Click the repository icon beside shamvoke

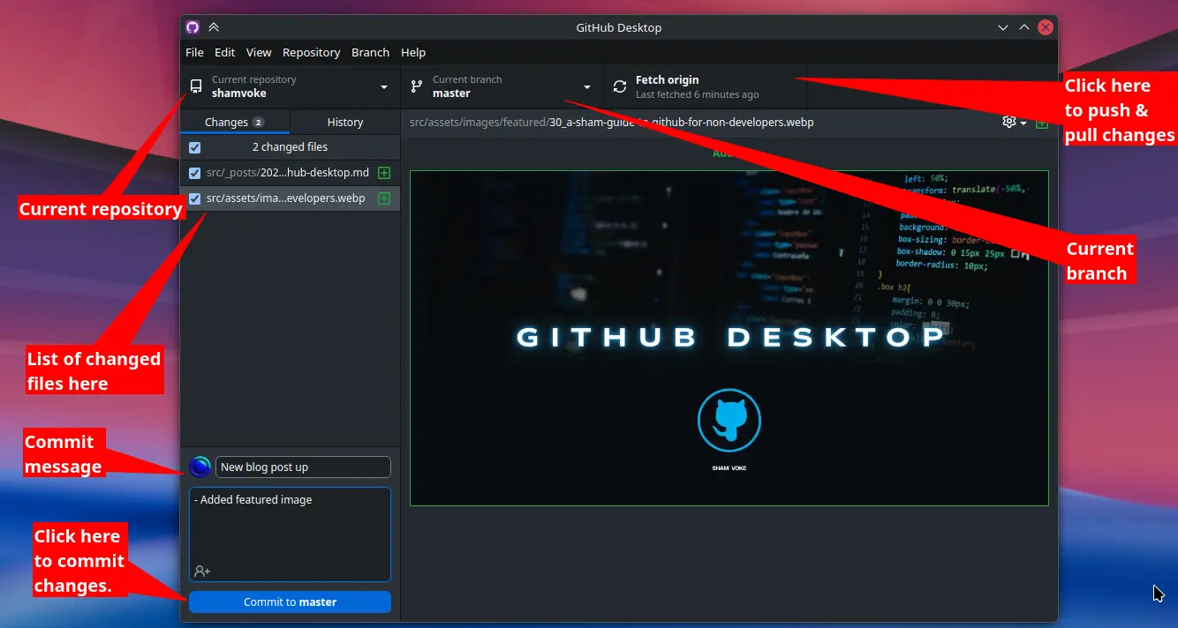coord(196,86)
